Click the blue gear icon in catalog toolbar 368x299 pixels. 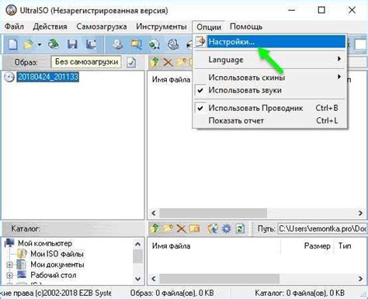tap(226, 228)
